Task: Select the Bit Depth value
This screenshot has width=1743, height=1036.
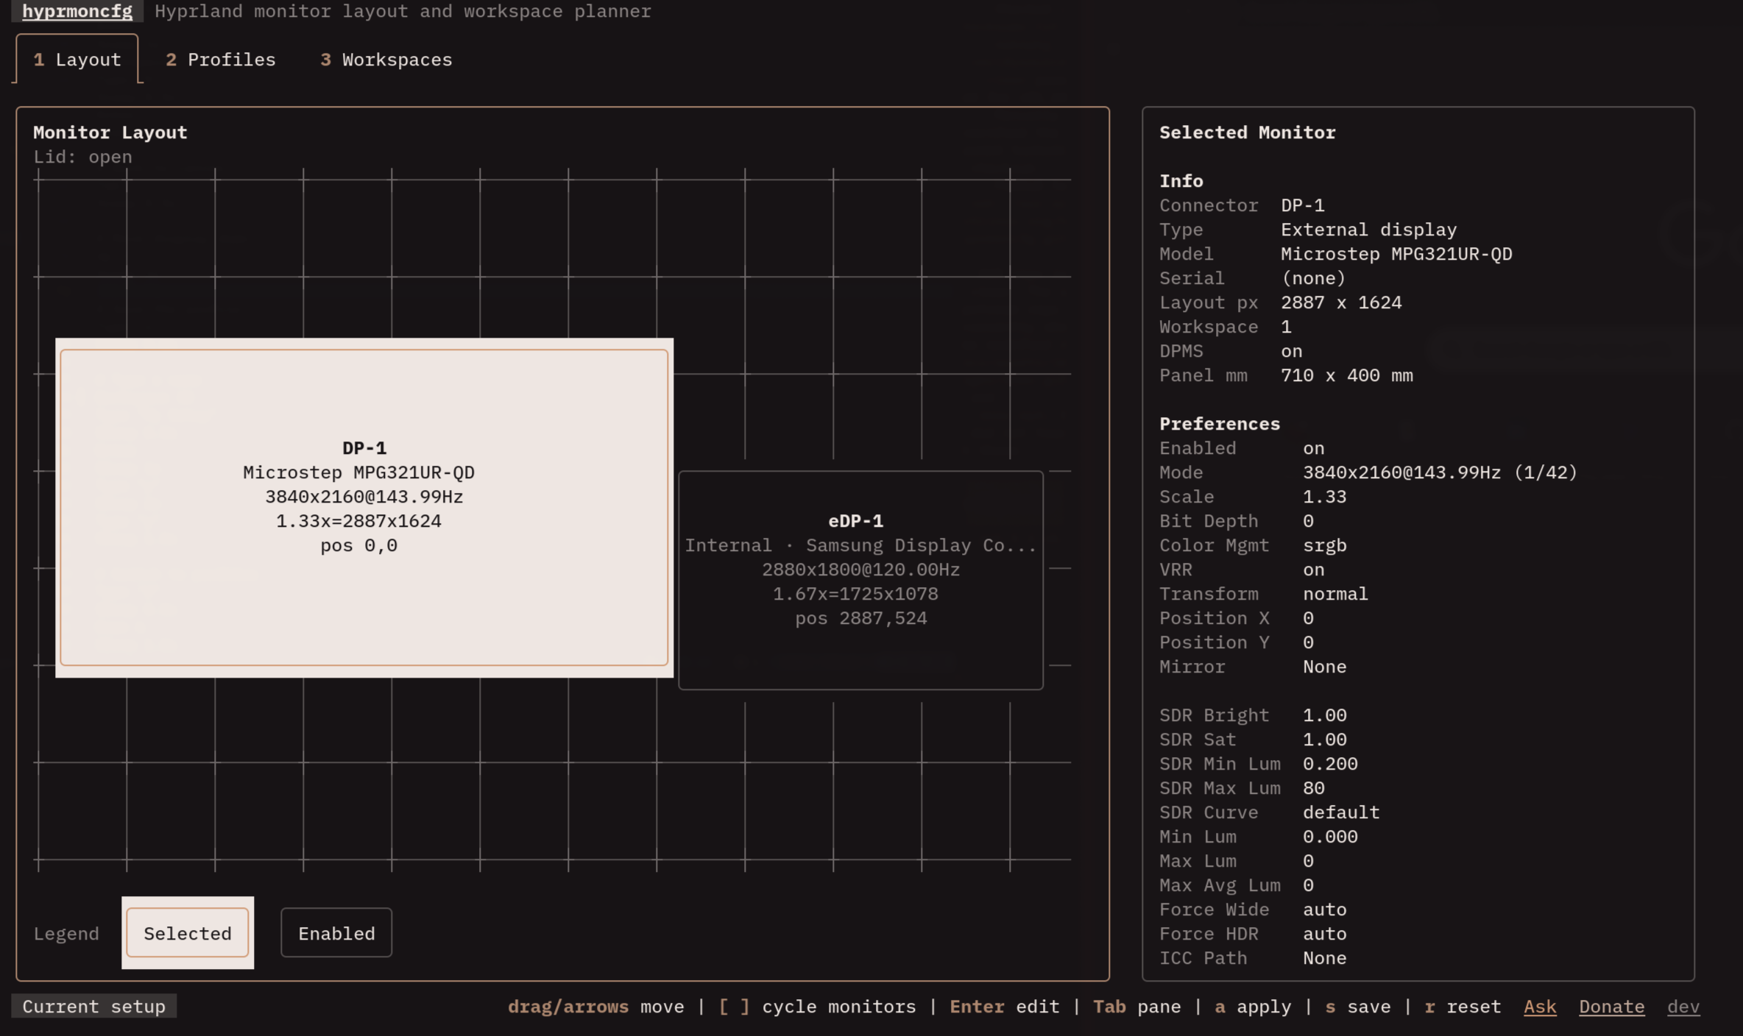Action: click(1308, 521)
